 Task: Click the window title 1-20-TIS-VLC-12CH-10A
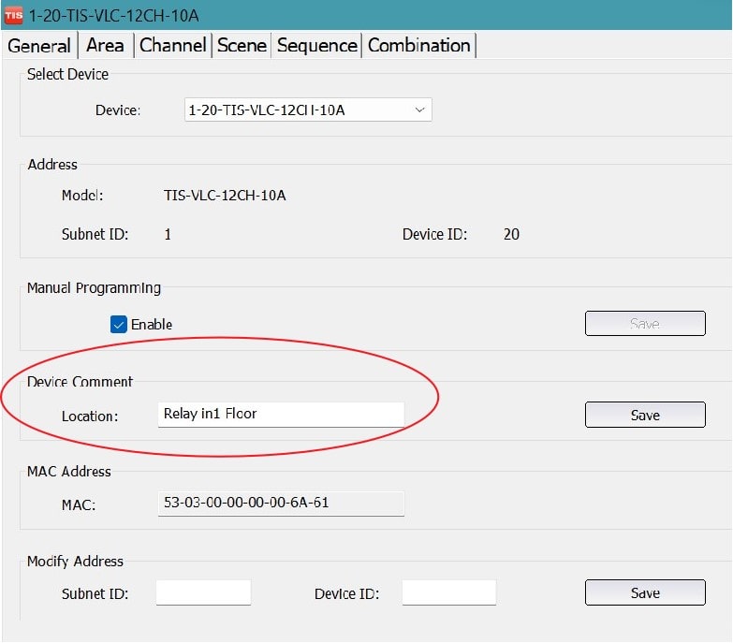coord(113,16)
